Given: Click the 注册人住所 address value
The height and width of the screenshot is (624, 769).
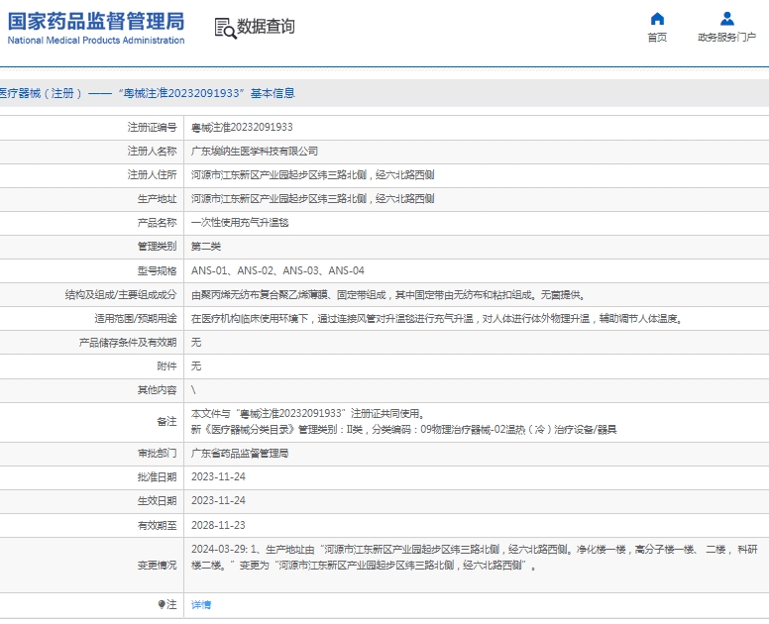Looking at the screenshot, I should click(313, 175).
